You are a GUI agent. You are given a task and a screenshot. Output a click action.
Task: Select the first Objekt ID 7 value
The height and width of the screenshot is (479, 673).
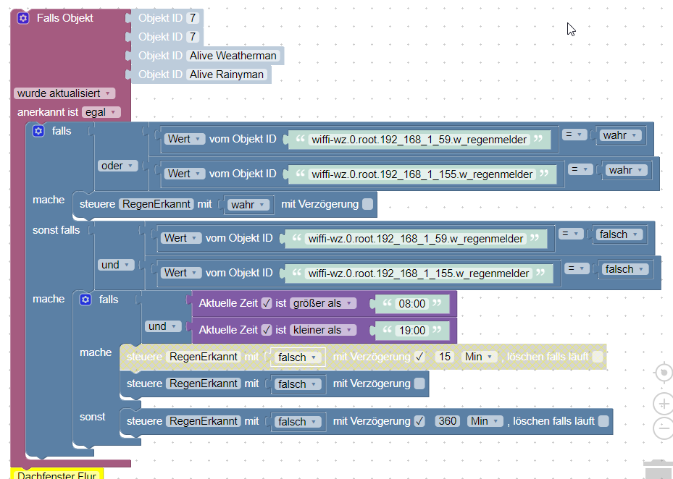tap(193, 18)
